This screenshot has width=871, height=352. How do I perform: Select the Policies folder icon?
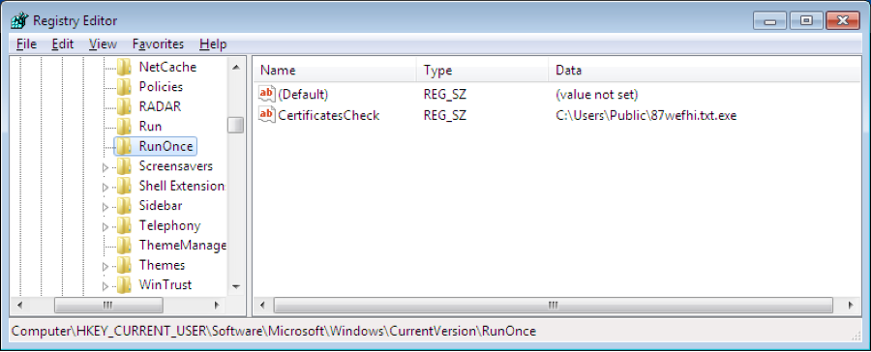click(x=124, y=87)
